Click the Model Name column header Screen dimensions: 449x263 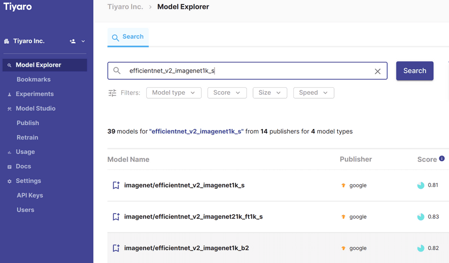click(128, 159)
